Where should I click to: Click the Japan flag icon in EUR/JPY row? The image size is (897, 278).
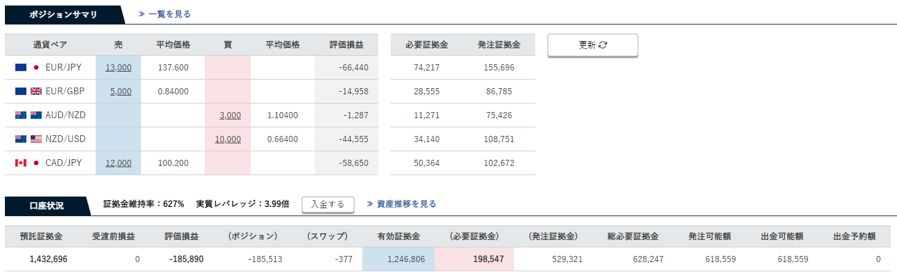(x=36, y=67)
